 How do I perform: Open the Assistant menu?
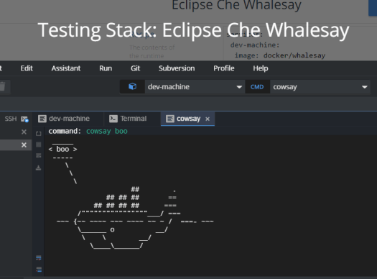pyautogui.click(x=66, y=68)
